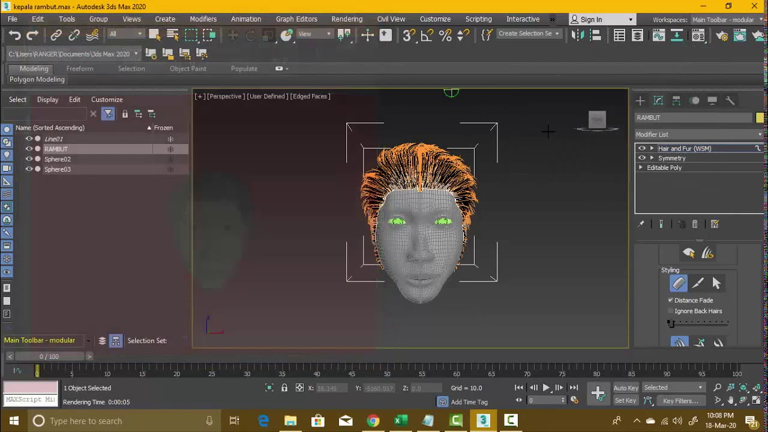The width and height of the screenshot is (768, 432).
Task: Click the Align tool icon
Action: pyautogui.click(x=596, y=35)
